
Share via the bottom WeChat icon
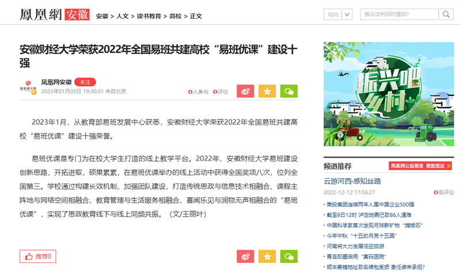coord(289,256)
